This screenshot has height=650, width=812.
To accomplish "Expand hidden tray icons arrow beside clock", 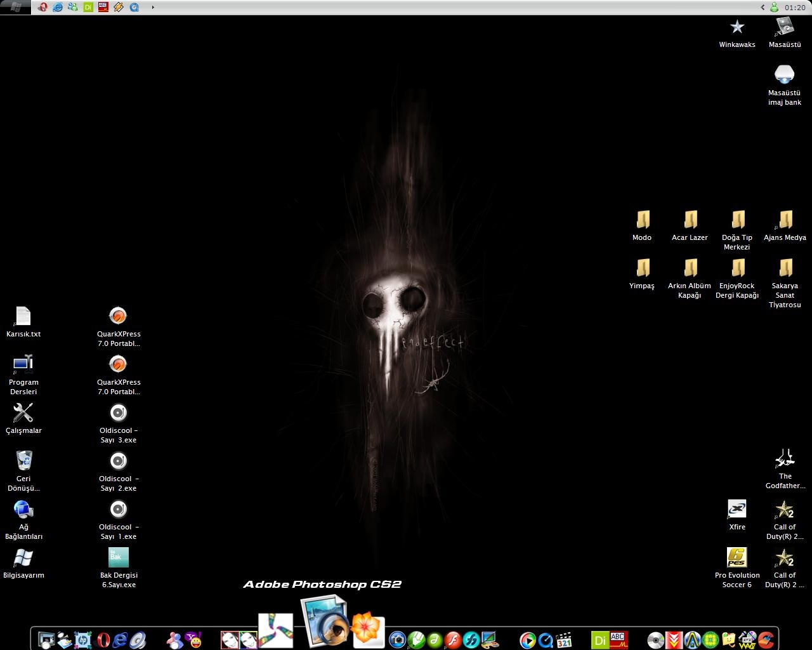I will point(763,8).
